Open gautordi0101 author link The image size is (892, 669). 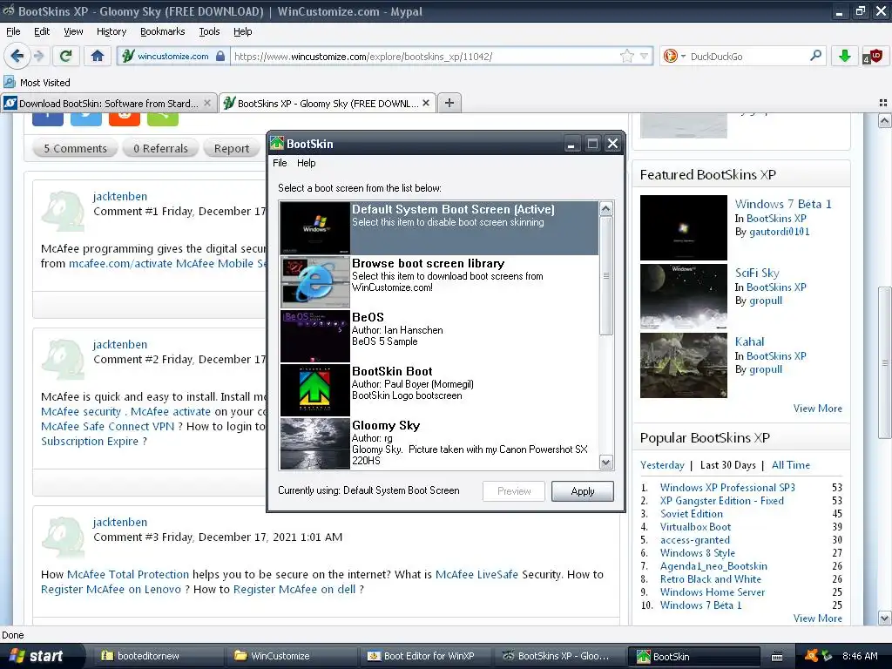point(780,232)
